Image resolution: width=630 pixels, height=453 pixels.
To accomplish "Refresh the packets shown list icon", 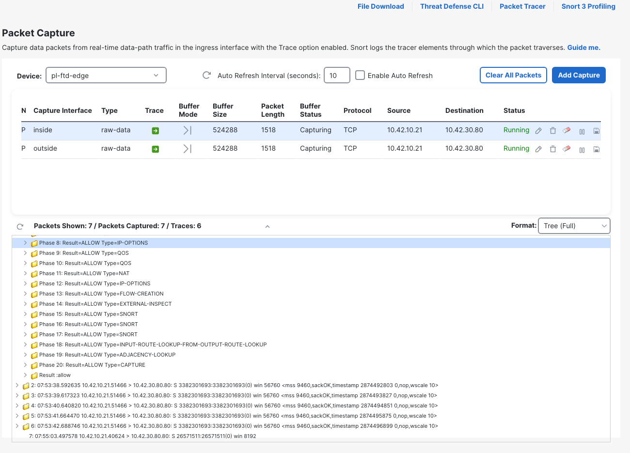I will coord(20,226).
